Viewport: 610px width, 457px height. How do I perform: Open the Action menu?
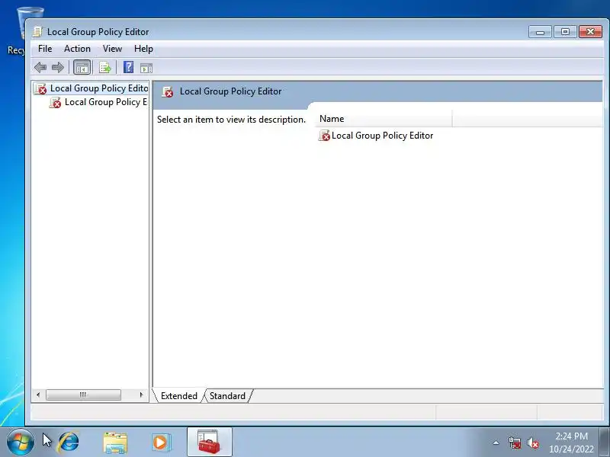(x=78, y=49)
